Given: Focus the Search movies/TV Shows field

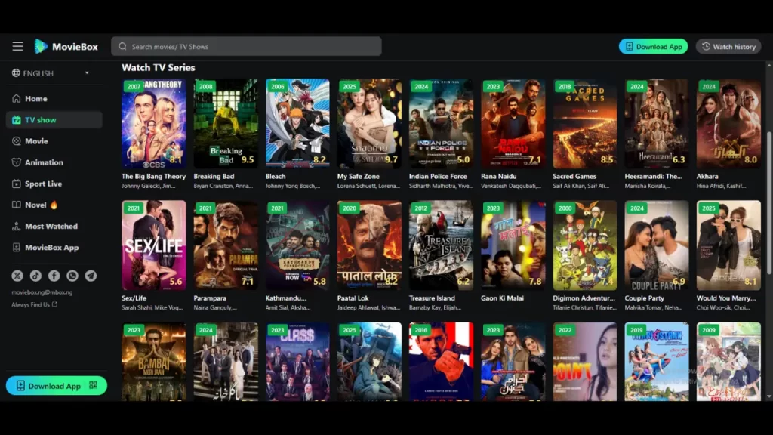Looking at the screenshot, I should (x=247, y=46).
